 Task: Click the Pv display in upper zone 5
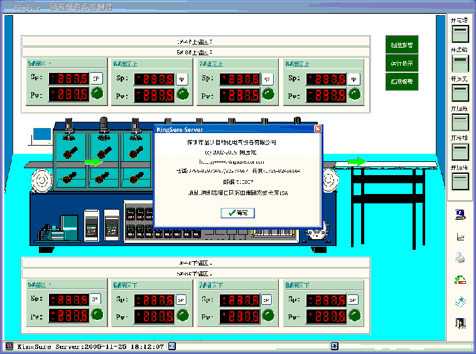pos(69,94)
